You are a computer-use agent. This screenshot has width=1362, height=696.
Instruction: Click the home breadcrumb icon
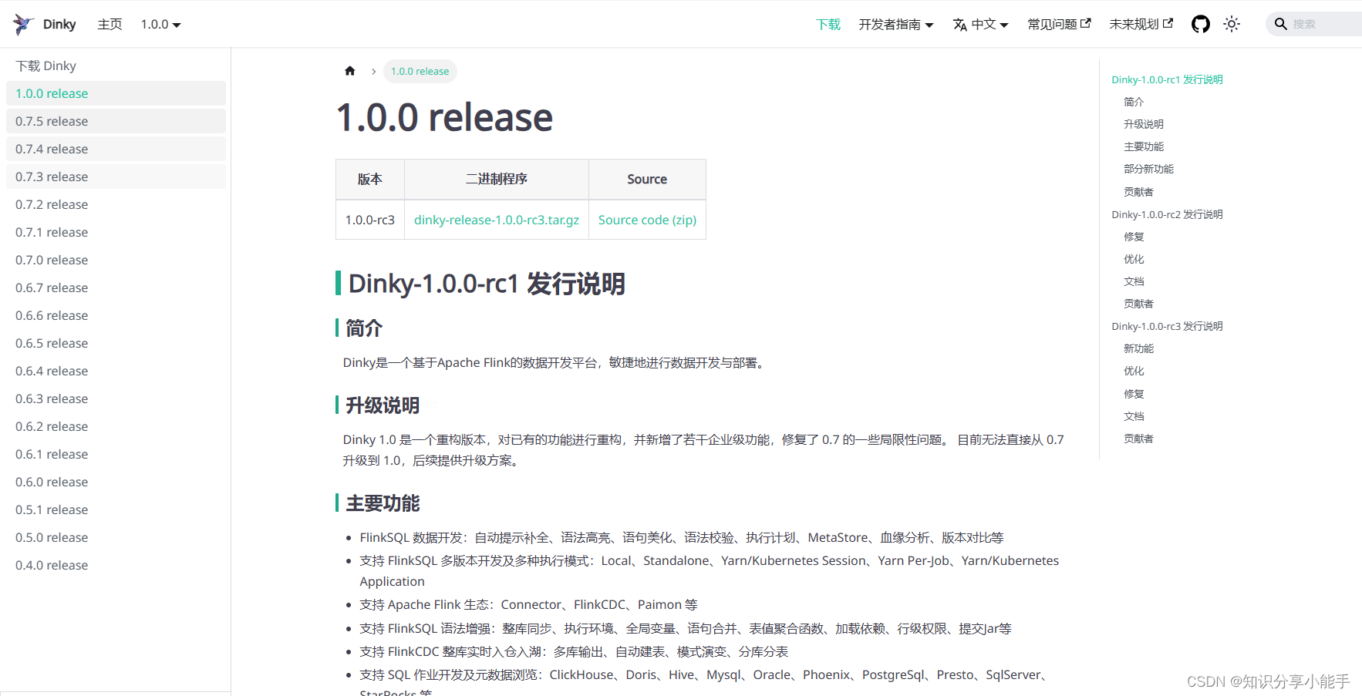350,71
